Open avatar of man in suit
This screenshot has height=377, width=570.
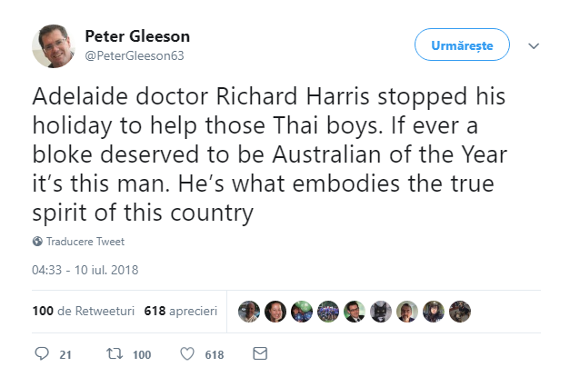point(355,312)
